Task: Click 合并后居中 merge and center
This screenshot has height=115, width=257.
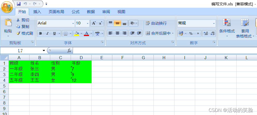Action: [158, 33]
